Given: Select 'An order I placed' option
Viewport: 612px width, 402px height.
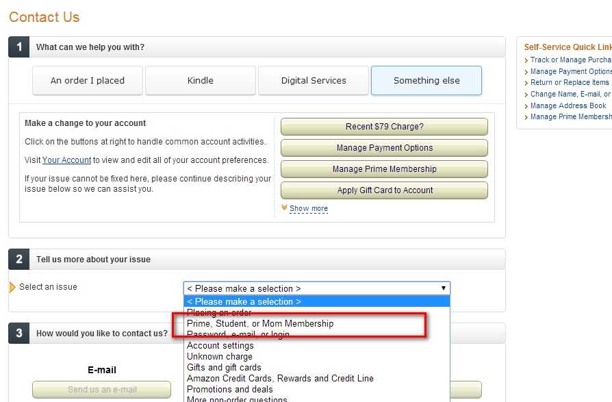Looking at the screenshot, I should [x=88, y=80].
